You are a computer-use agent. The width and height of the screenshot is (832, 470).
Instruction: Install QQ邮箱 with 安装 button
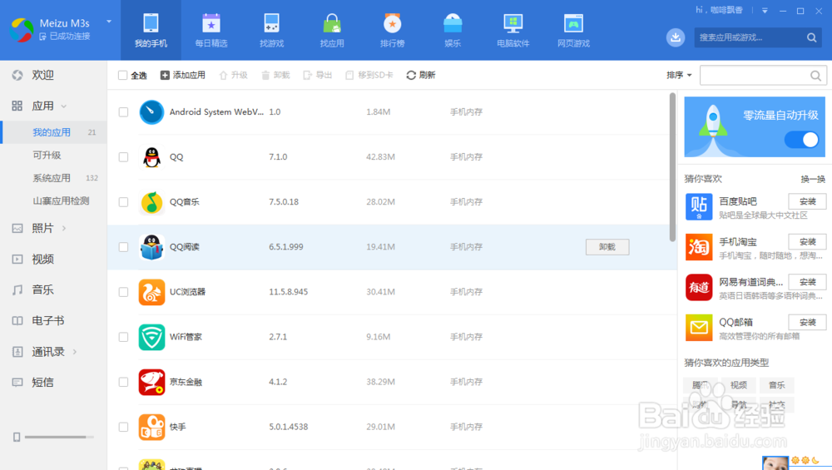click(x=807, y=323)
